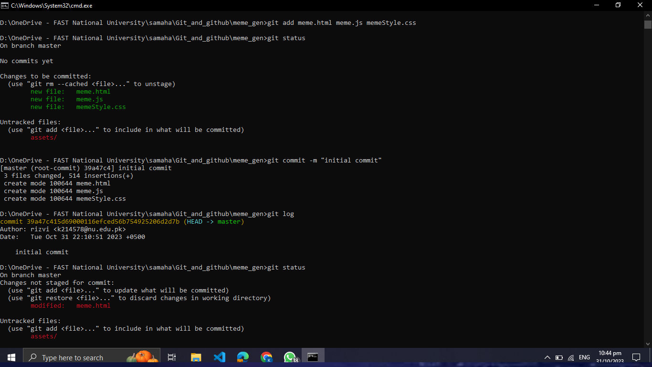Show hidden tray icons with the chevron
The width and height of the screenshot is (652, 367).
tap(547, 357)
